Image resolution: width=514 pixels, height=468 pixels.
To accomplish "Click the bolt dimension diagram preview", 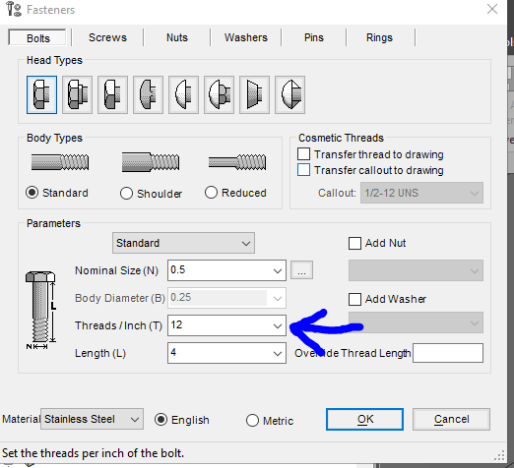I will 41,311.
